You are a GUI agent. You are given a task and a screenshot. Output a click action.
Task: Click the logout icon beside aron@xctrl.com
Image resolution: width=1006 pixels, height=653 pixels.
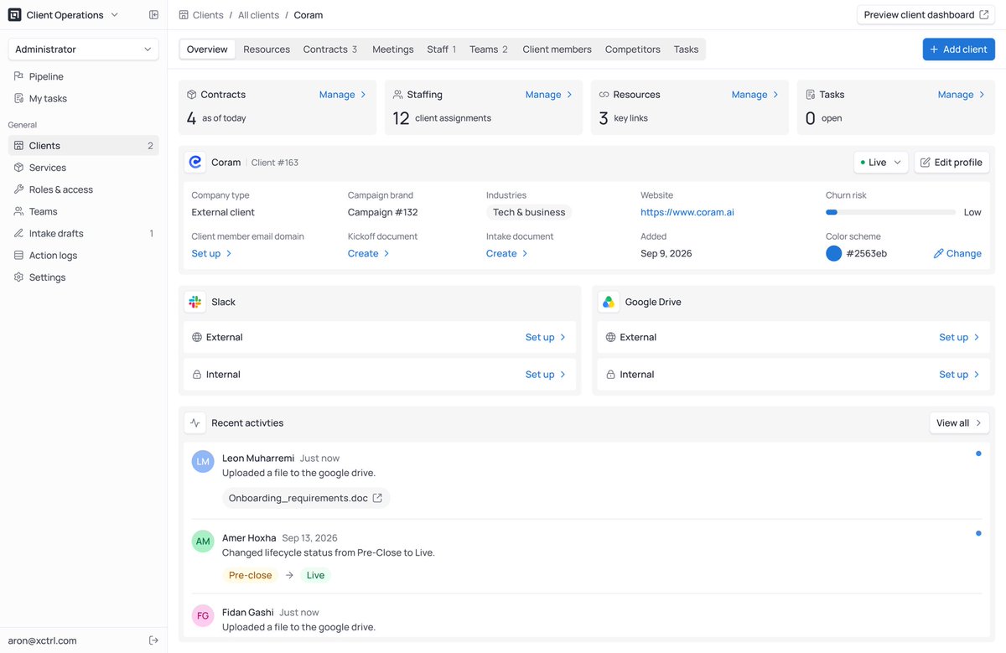[153, 640]
